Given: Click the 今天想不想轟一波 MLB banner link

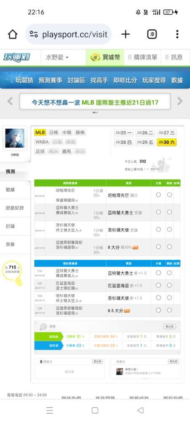Looking at the screenshot, I should click(x=95, y=102).
